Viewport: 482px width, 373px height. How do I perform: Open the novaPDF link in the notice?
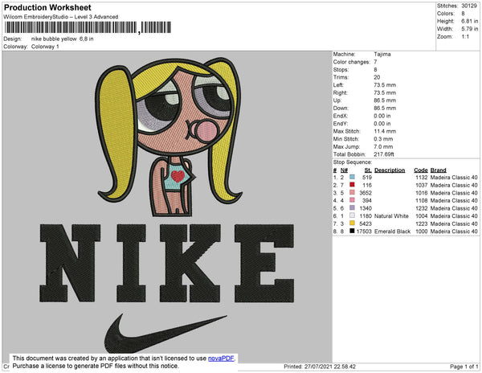[221, 359]
